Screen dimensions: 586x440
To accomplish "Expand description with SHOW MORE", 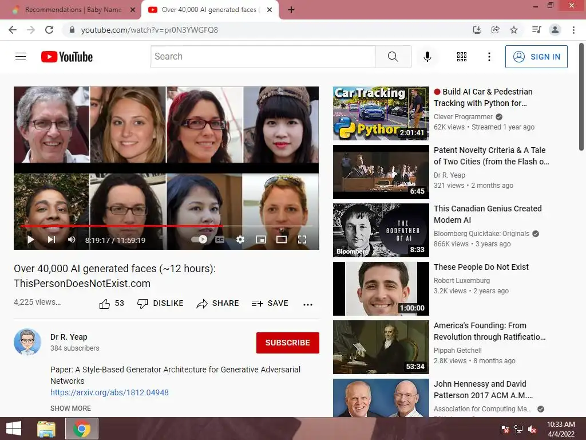I will (x=70, y=408).
